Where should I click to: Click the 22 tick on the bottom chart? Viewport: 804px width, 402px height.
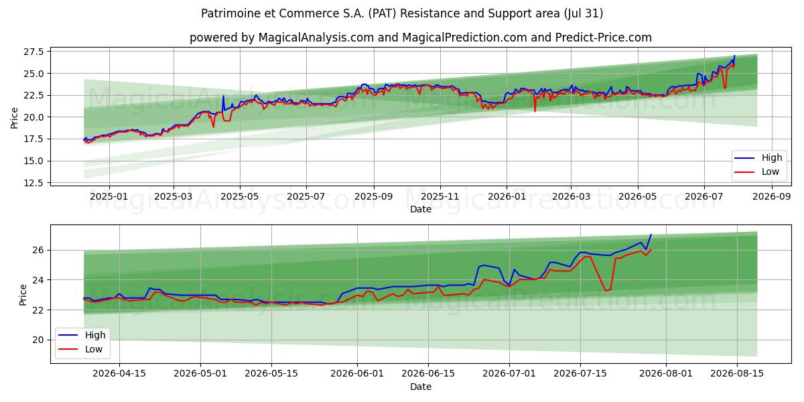pyautogui.click(x=40, y=310)
